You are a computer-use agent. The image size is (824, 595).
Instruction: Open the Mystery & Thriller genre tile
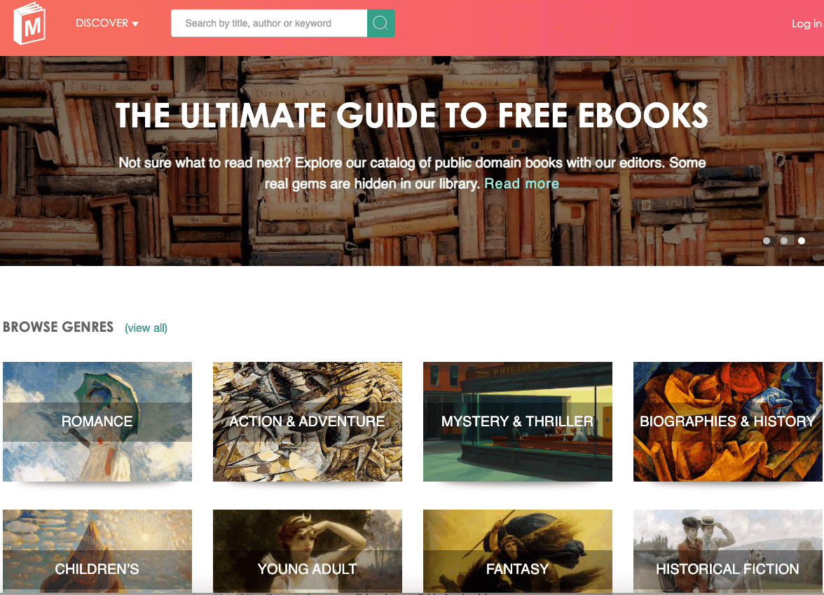click(x=518, y=421)
